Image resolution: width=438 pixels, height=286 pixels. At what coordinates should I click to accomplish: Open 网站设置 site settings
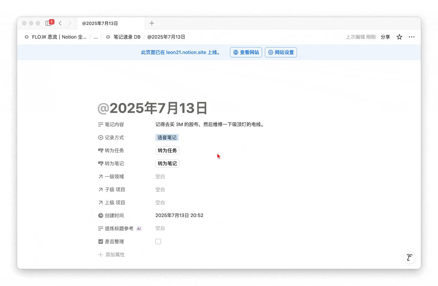281,52
